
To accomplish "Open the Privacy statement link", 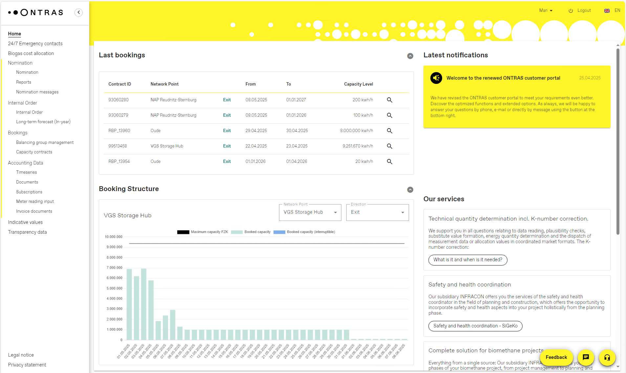I will 27,365.
